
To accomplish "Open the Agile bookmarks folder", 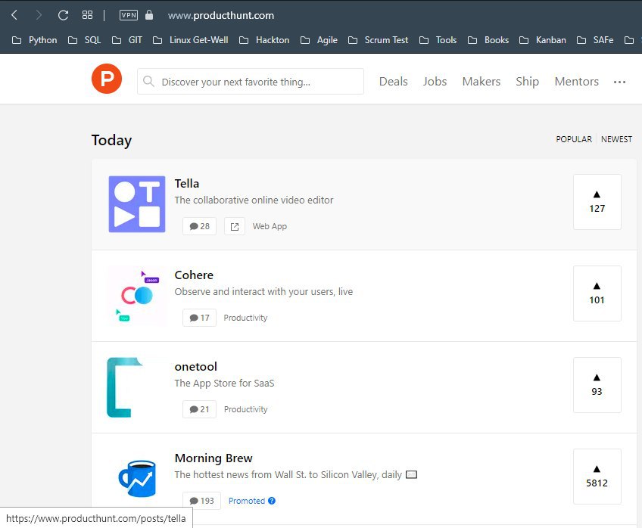I will point(319,40).
